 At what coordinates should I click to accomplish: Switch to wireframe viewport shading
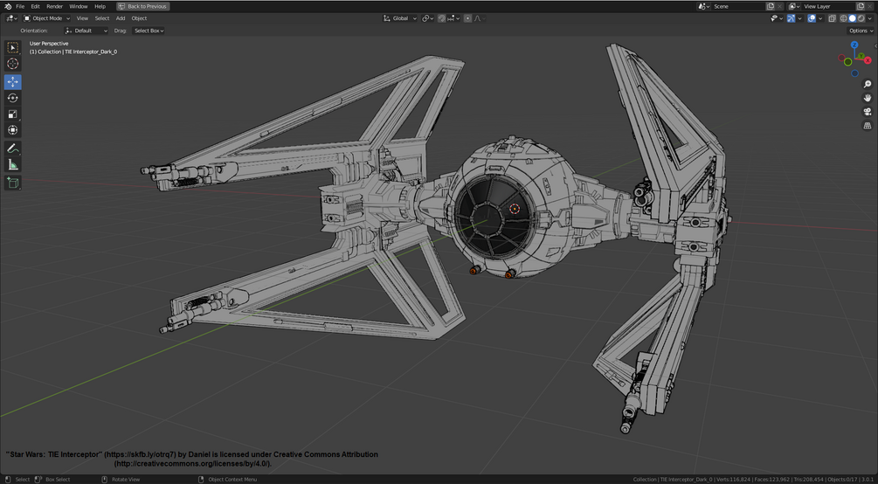point(844,18)
